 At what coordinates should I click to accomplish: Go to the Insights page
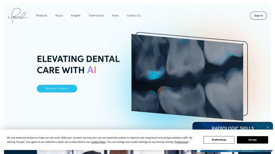pyautogui.click(x=76, y=16)
